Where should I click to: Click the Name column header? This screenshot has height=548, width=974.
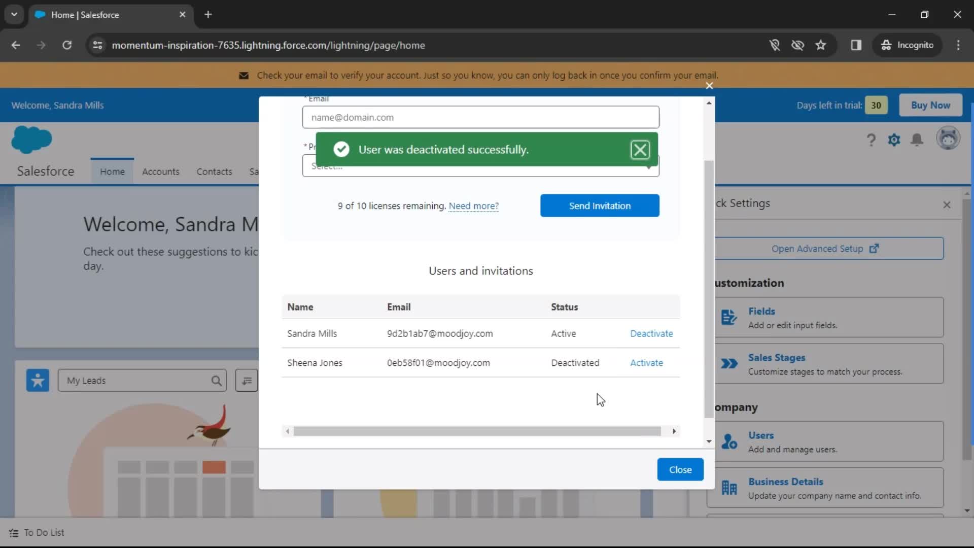[300, 307]
